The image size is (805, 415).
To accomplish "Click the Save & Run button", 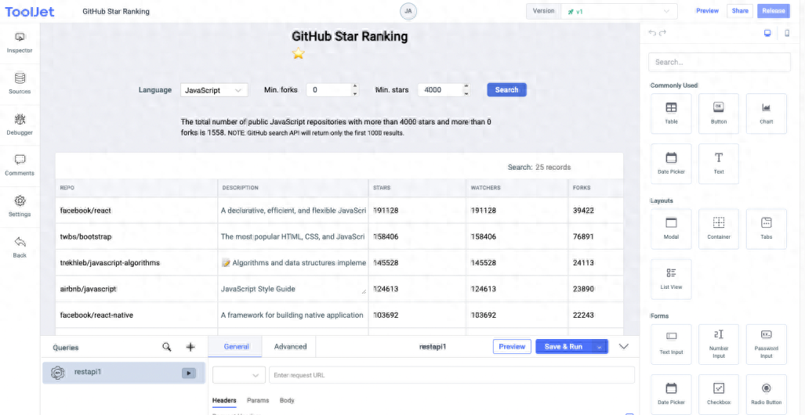I will (x=564, y=347).
